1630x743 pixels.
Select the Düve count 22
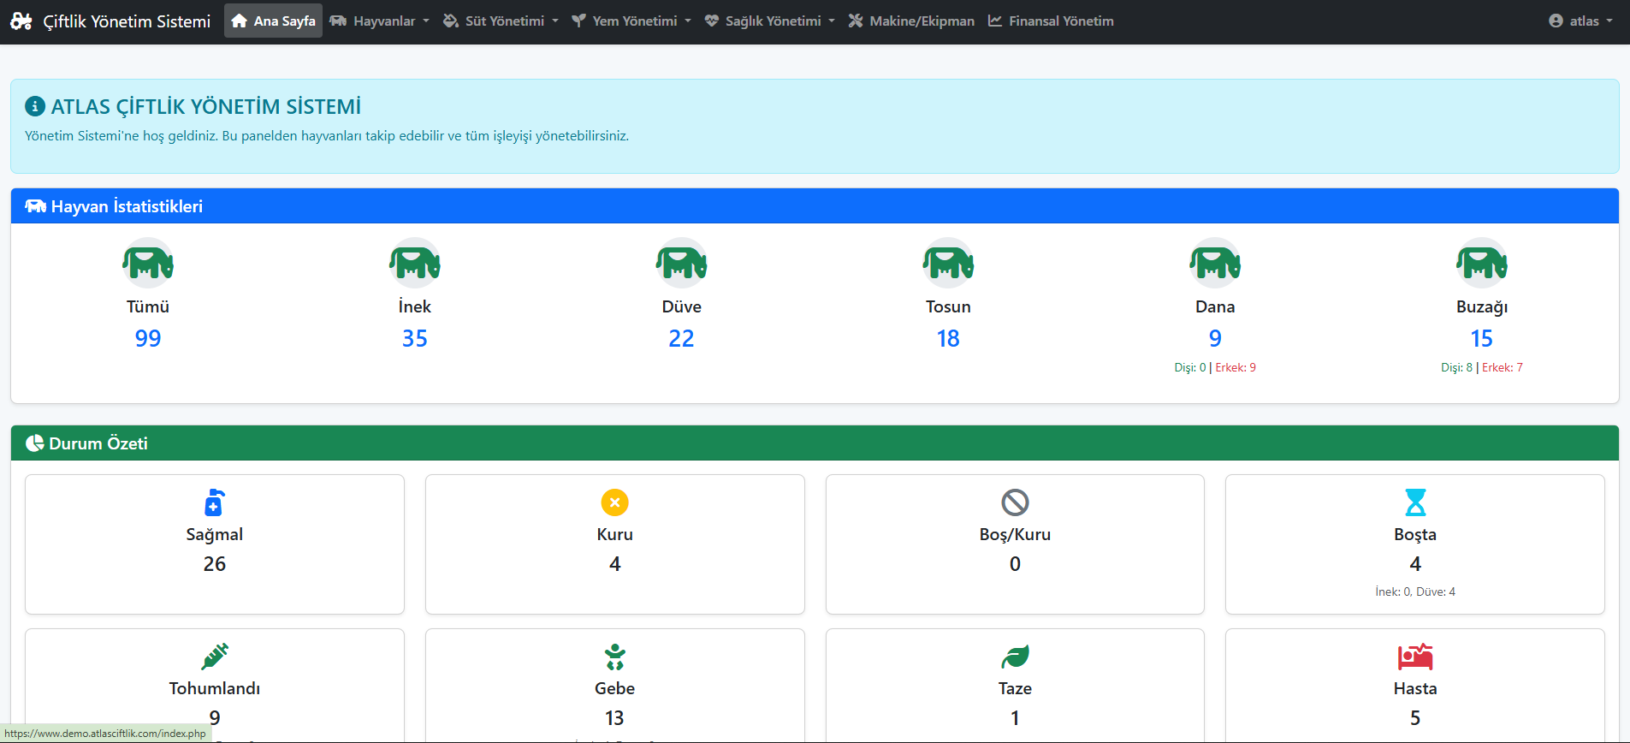point(682,338)
